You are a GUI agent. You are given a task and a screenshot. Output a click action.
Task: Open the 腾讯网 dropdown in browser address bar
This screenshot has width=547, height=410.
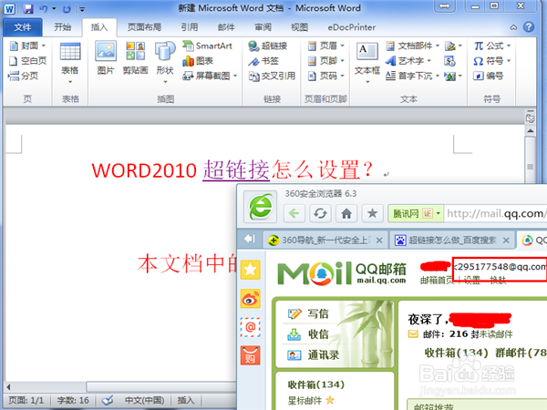click(x=439, y=213)
